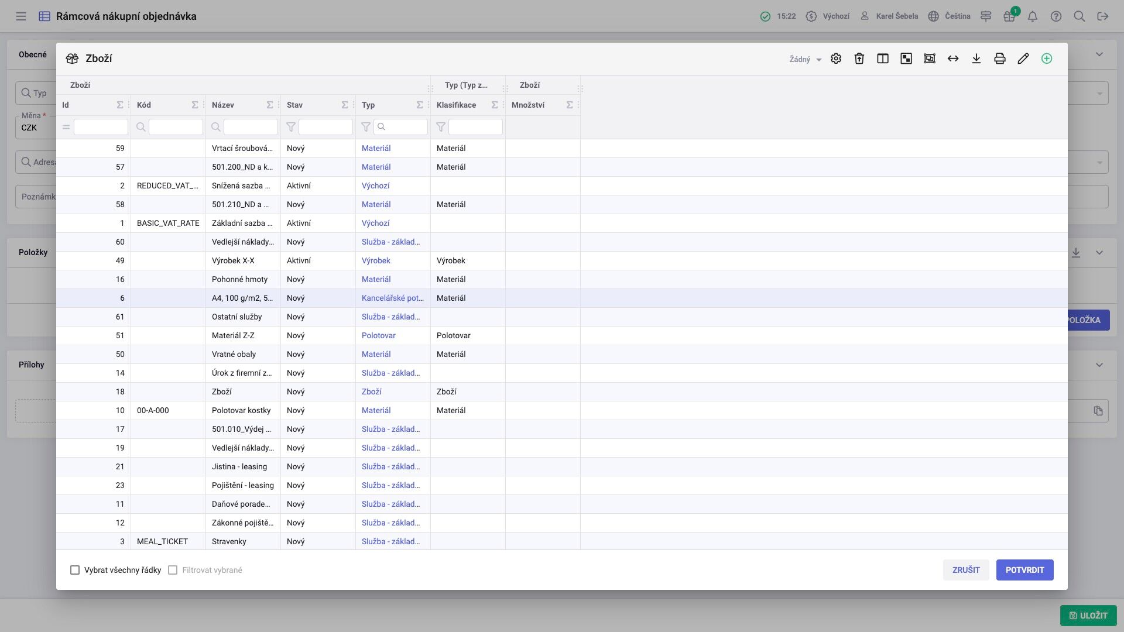The height and width of the screenshot is (632, 1124).
Task: Click the ZRUŠIT button
Action: pyautogui.click(x=965, y=570)
